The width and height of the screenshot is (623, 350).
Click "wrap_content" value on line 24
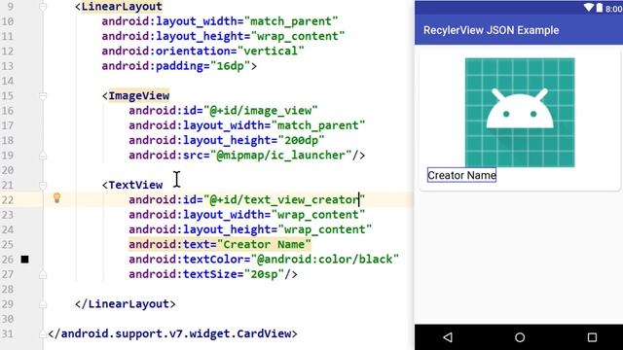click(324, 229)
